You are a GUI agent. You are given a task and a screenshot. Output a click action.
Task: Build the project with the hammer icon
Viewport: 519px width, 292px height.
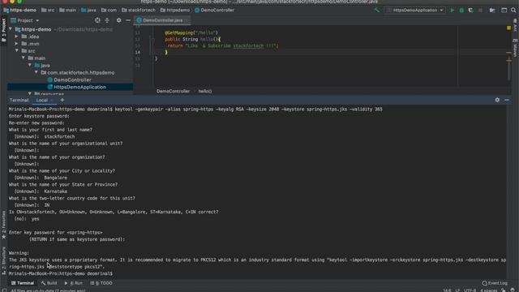click(376, 11)
